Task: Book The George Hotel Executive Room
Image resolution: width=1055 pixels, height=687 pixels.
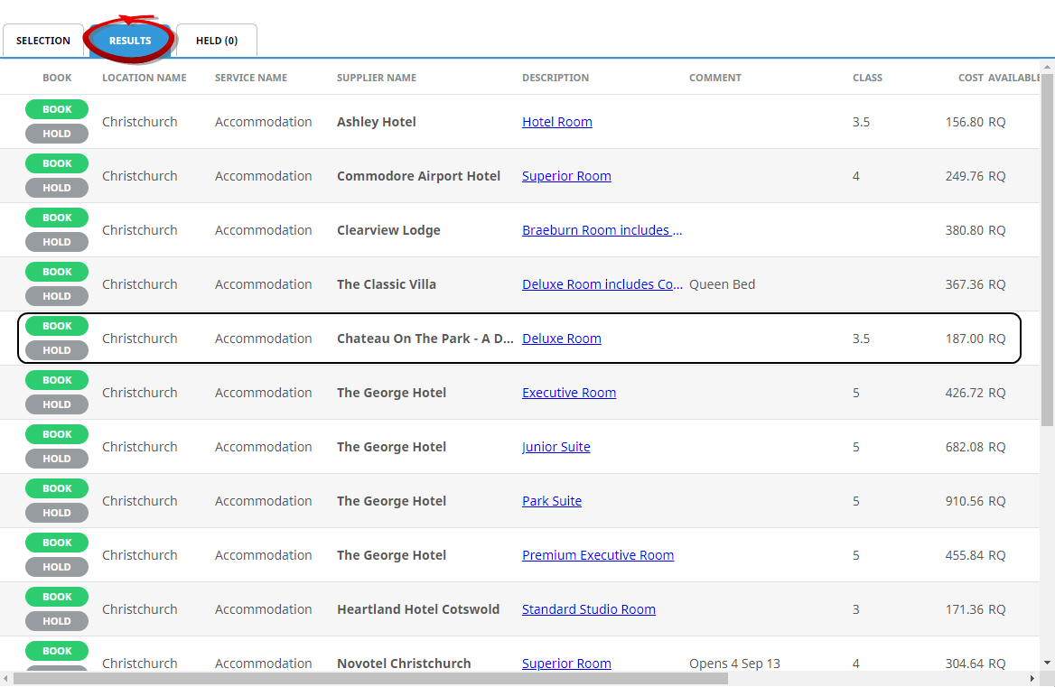Action: 57,380
